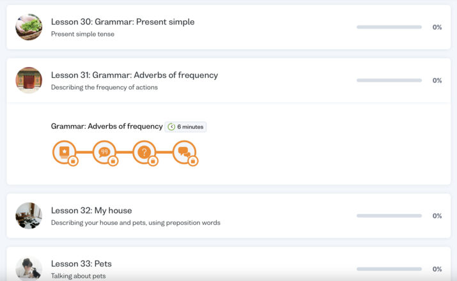
Task: Click the lock badge on the flashcard activity
Action: coord(73,161)
